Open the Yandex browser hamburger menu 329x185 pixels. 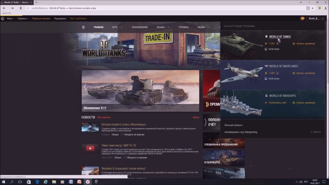coord(301,2)
